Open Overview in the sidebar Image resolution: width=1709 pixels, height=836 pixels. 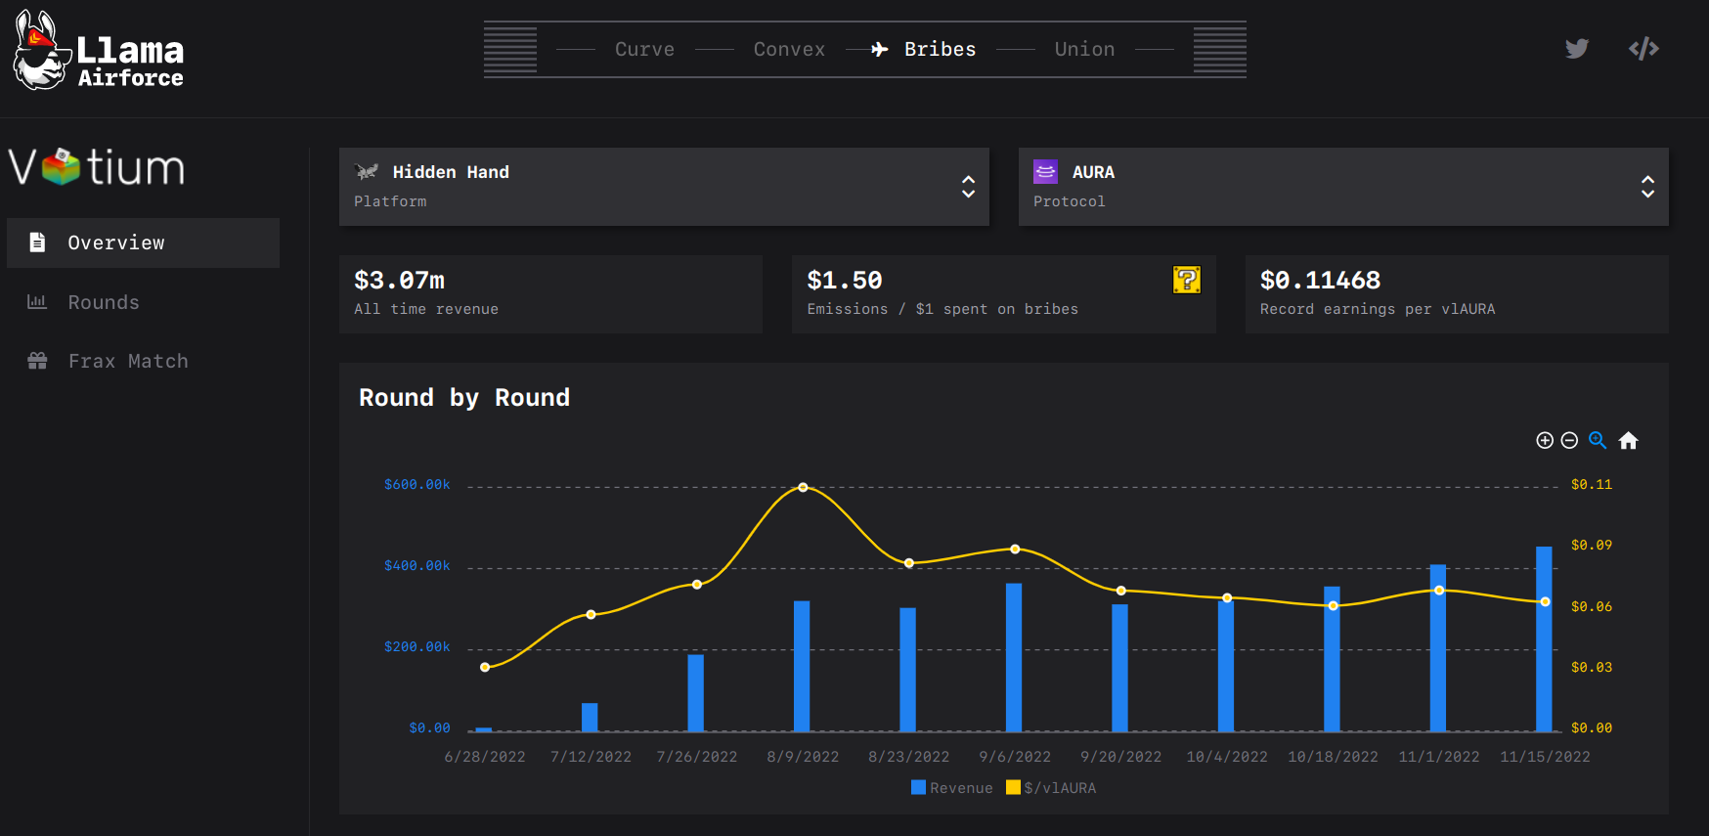click(143, 242)
